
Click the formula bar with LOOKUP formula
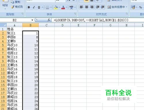point(98,20)
